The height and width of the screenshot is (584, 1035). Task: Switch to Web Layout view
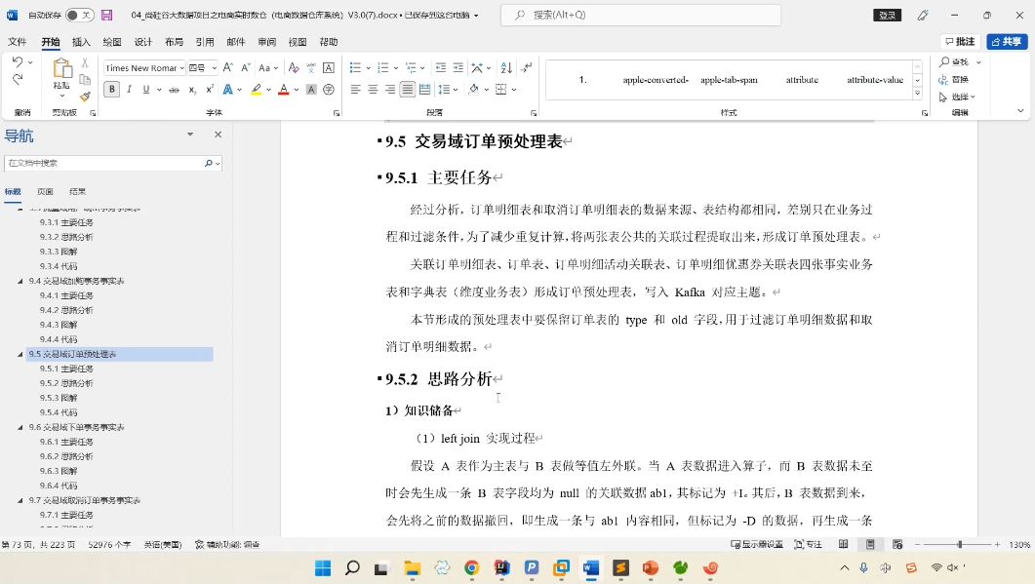point(897,544)
